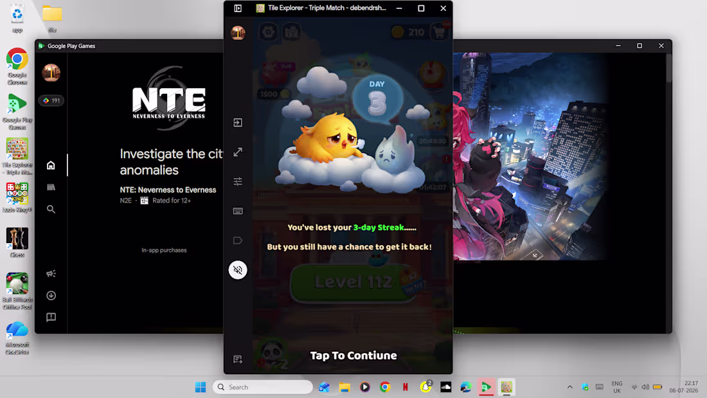Click the 191 Play Points chip
This screenshot has width=707, height=398.
click(x=51, y=101)
